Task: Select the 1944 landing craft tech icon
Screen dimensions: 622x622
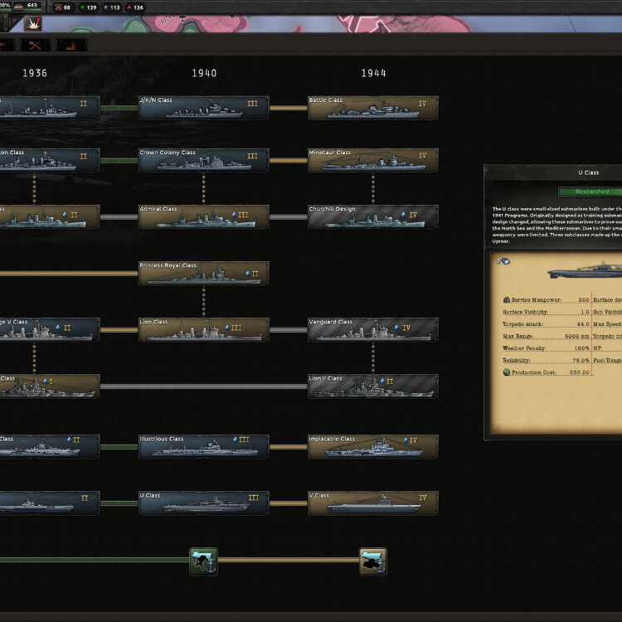Action: (x=372, y=561)
